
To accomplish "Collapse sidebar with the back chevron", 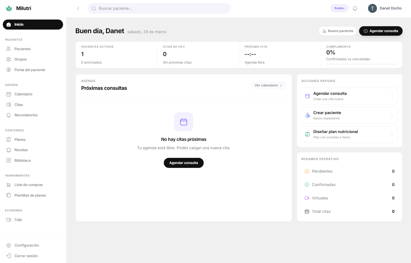I will (78, 8).
